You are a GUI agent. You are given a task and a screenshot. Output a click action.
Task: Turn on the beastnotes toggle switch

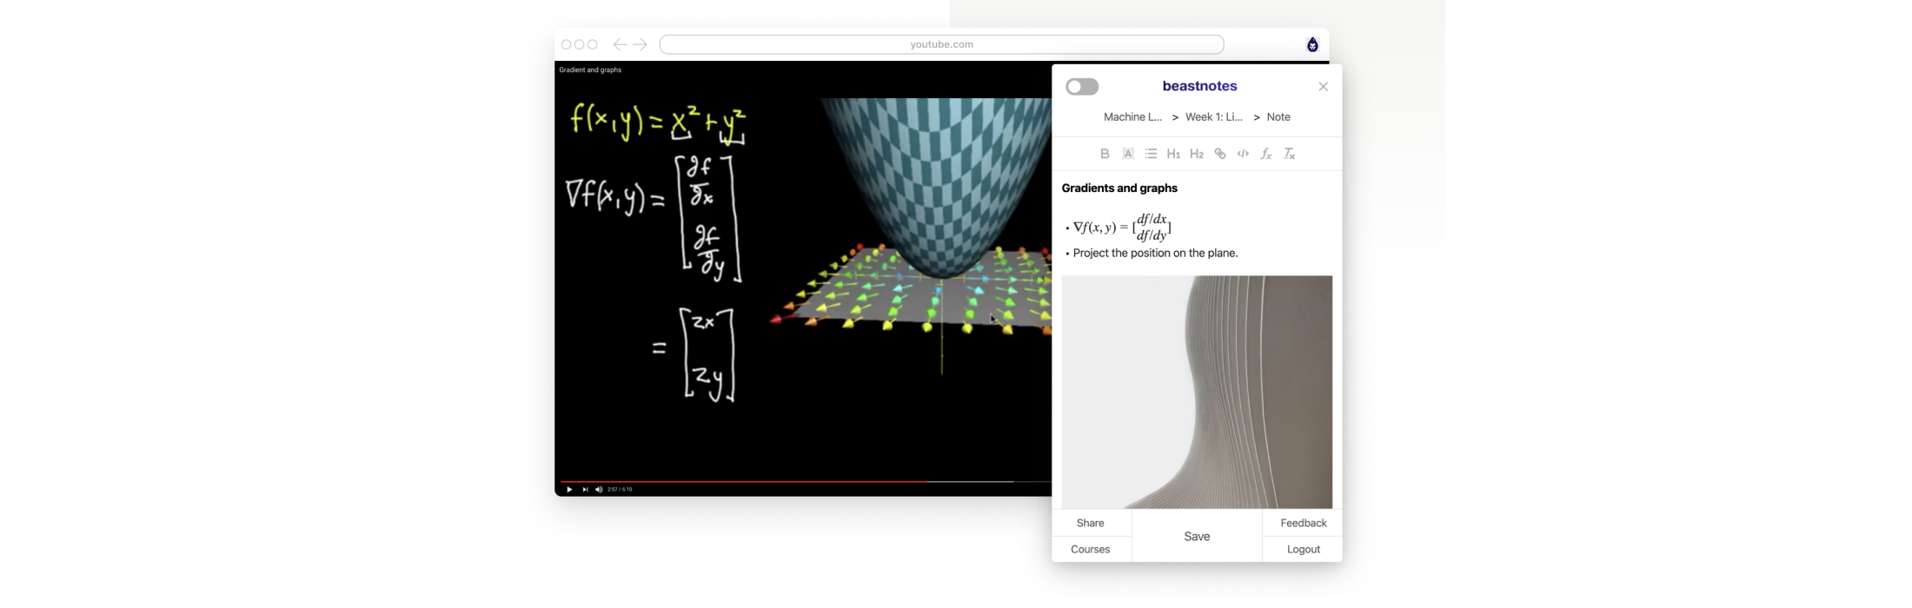1082,87
